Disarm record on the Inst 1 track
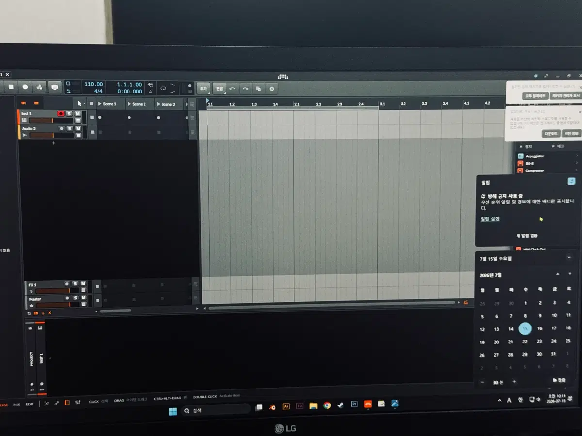Viewport: 582px width, 436px height. [61, 114]
